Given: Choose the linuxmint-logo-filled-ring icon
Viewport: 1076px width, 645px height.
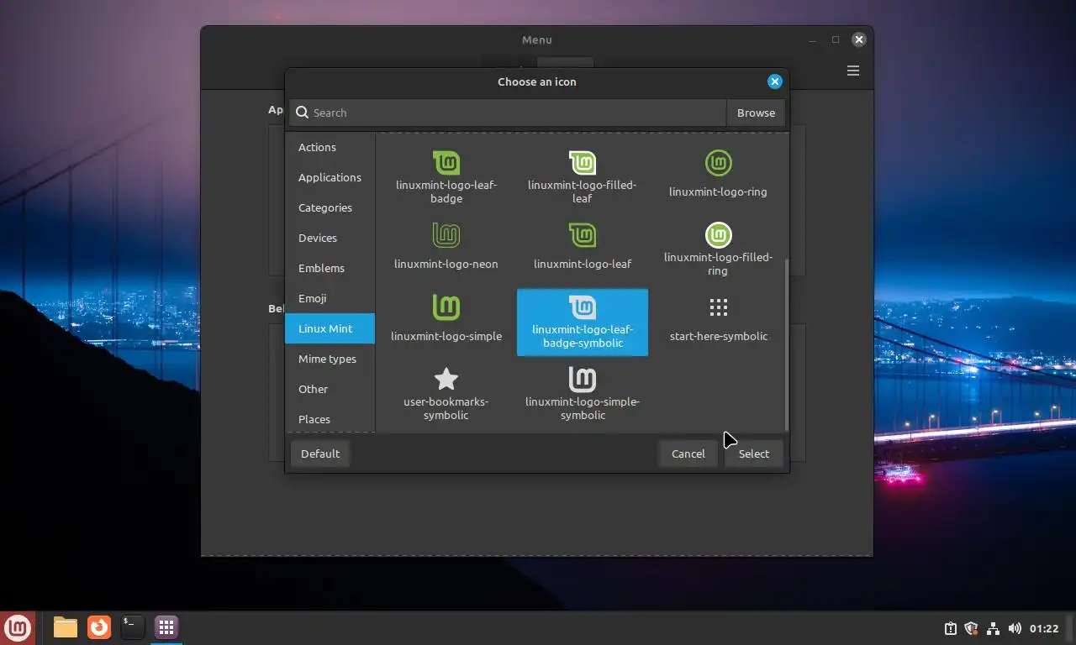Looking at the screenshot, I should point(718,249).
